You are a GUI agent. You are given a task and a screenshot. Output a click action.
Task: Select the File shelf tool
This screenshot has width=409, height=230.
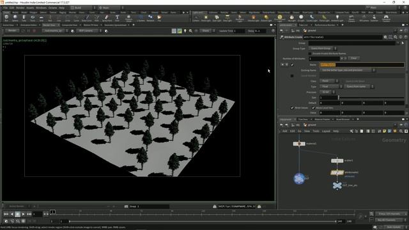159,18
